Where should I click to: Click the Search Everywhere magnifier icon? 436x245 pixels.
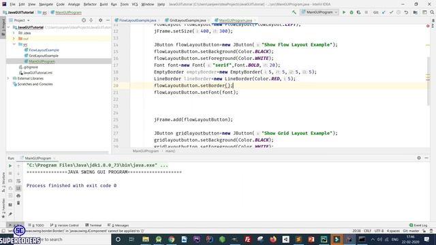click(432, 12)
